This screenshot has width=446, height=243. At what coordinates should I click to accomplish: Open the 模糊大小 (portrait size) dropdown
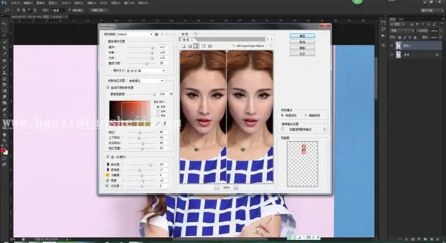[146, 71]
